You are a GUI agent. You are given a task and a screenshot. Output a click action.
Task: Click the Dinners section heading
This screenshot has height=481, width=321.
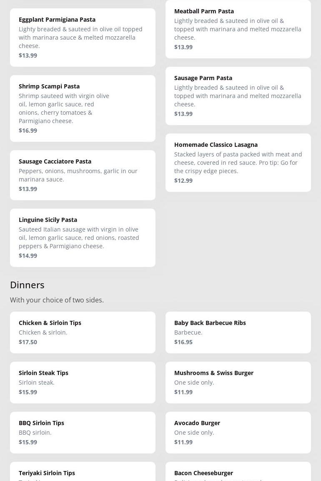point(27,285)
